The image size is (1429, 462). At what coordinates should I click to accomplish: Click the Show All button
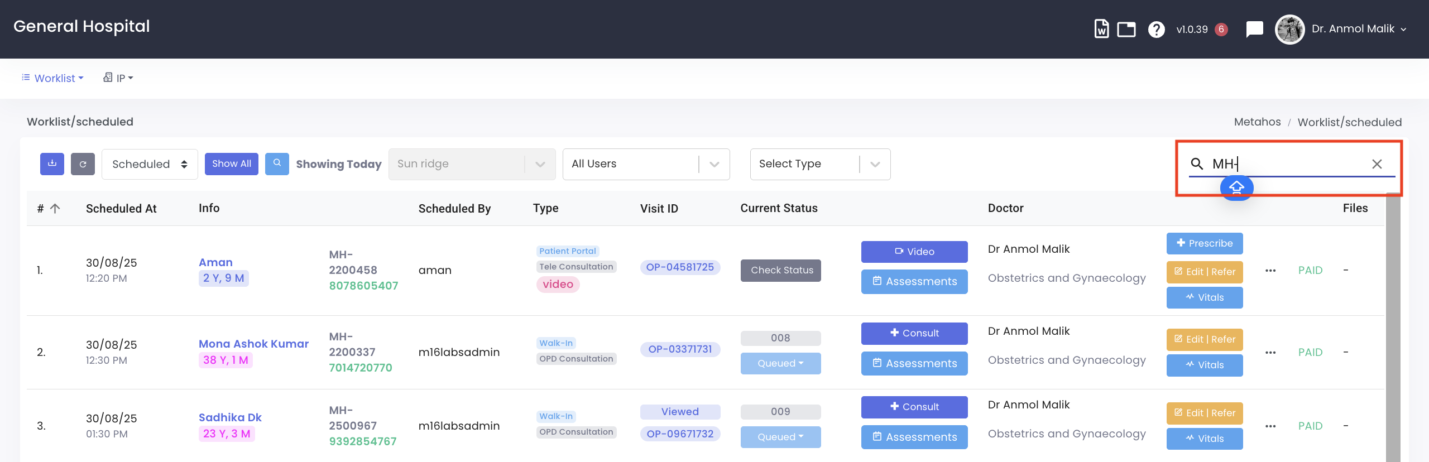point(231,164)
